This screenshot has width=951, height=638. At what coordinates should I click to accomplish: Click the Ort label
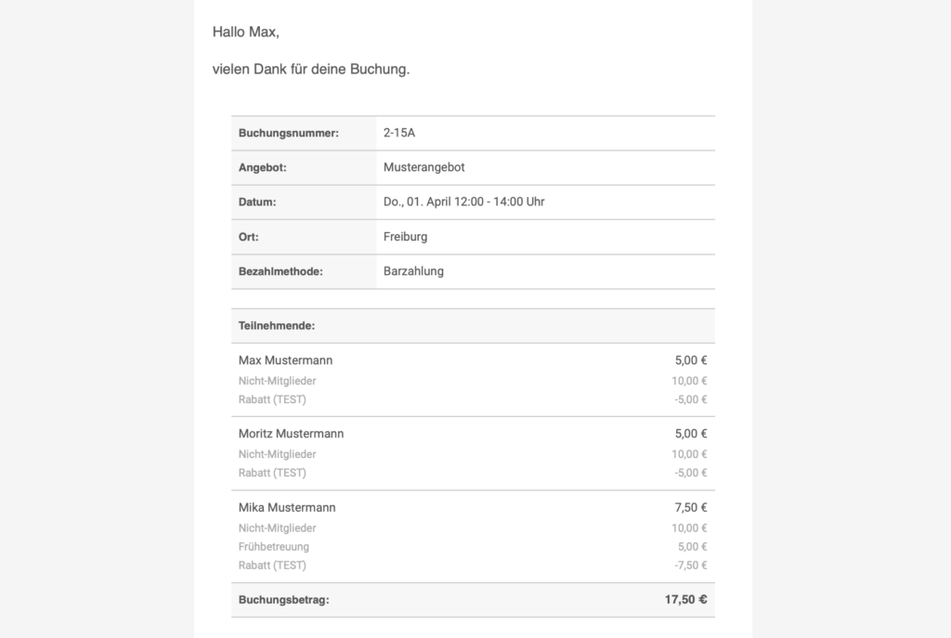tap(249, 237)
